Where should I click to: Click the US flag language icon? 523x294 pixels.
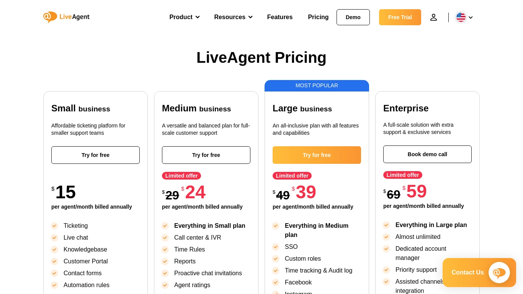coord(461,17)
